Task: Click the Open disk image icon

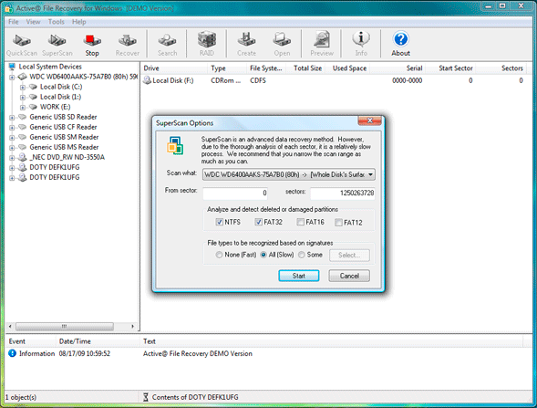Action: coord(282,39)
